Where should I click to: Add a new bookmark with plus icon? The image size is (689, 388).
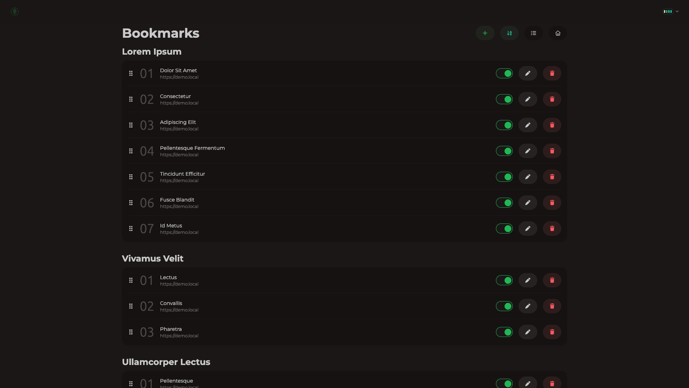pyautogui.click(x=485, y=33)
